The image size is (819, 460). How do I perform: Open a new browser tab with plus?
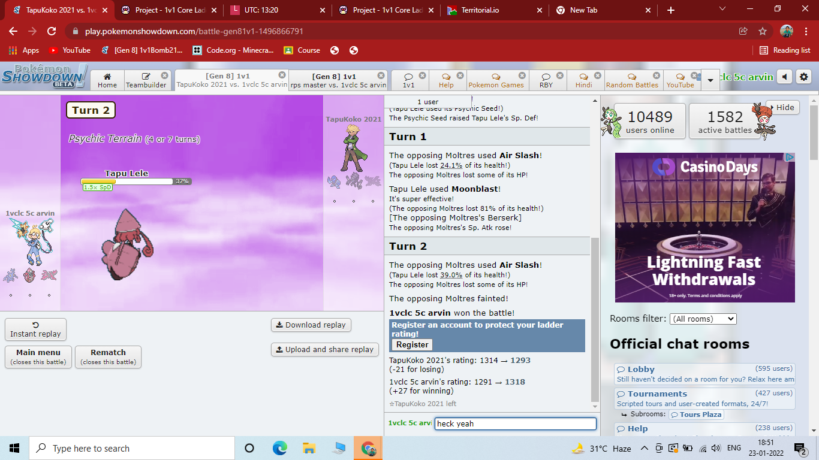pos(670,10)
